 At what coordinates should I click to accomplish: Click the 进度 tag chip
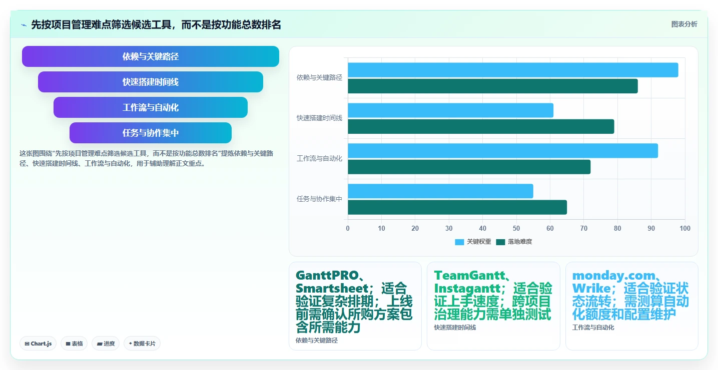106,344
